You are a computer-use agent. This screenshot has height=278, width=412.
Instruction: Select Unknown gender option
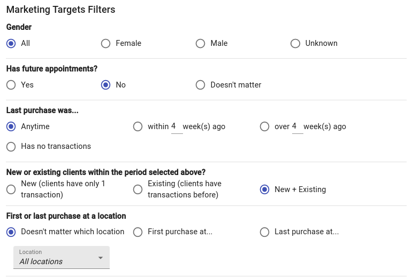pyautogui.click(x=295, y=43)
